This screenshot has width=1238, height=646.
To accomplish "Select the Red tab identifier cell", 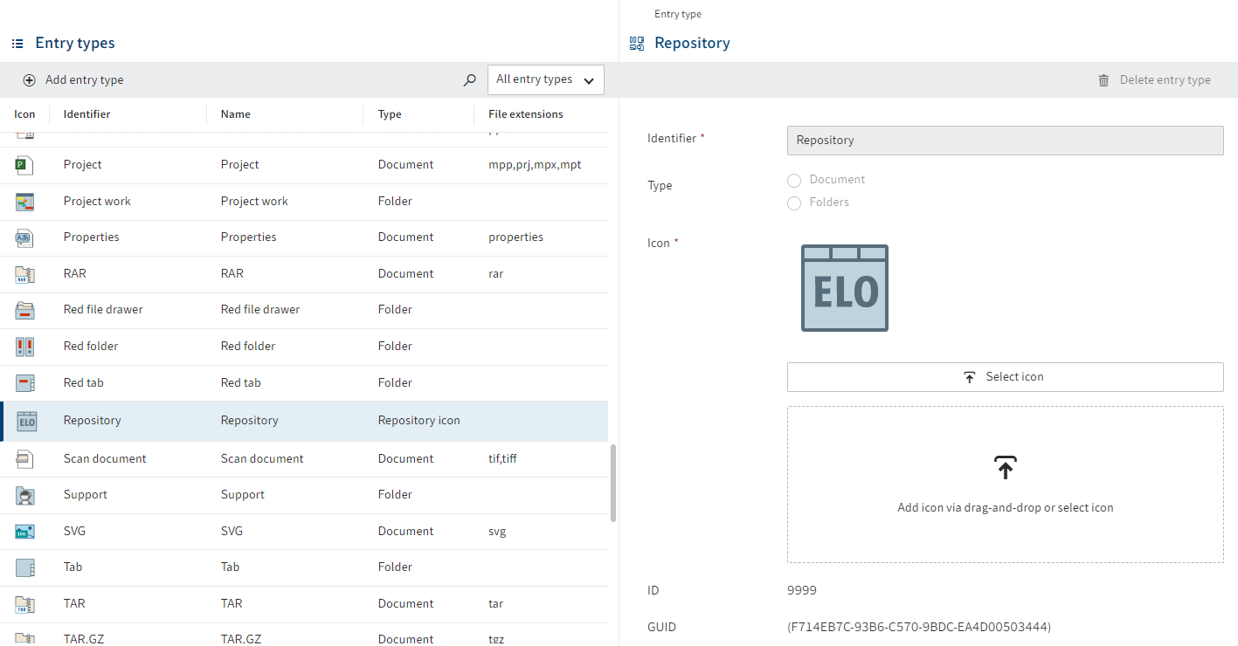I will 84,383.
